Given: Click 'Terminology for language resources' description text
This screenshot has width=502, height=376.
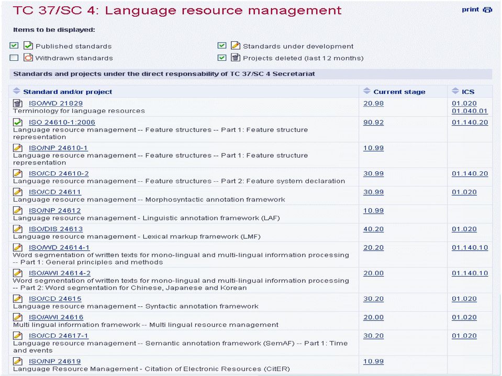Looking at the screenshot, I should [79, 111].
